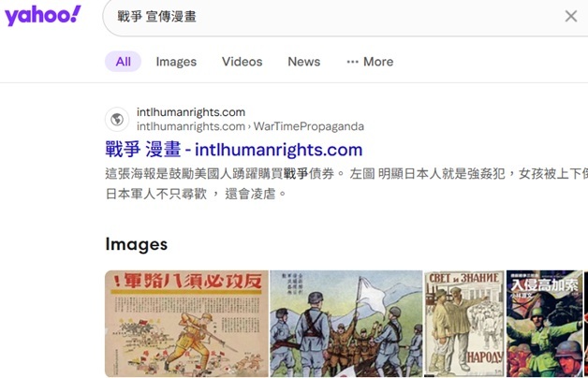This screenshot has height=378, width=588.
Task: Select the All tab
Action: point(123,62)
